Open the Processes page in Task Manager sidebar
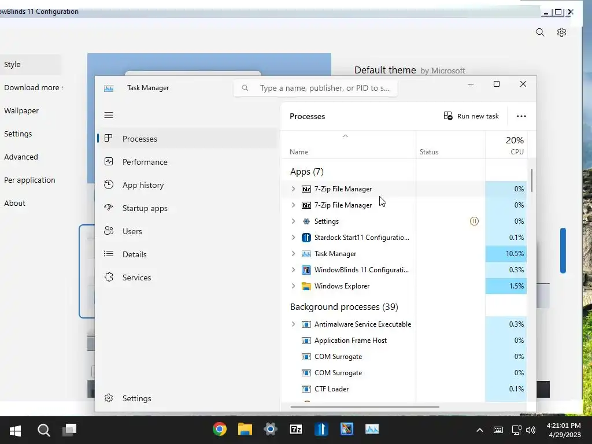Image resolution: width=592 pixels, height=444 pixels. (188, 139)
